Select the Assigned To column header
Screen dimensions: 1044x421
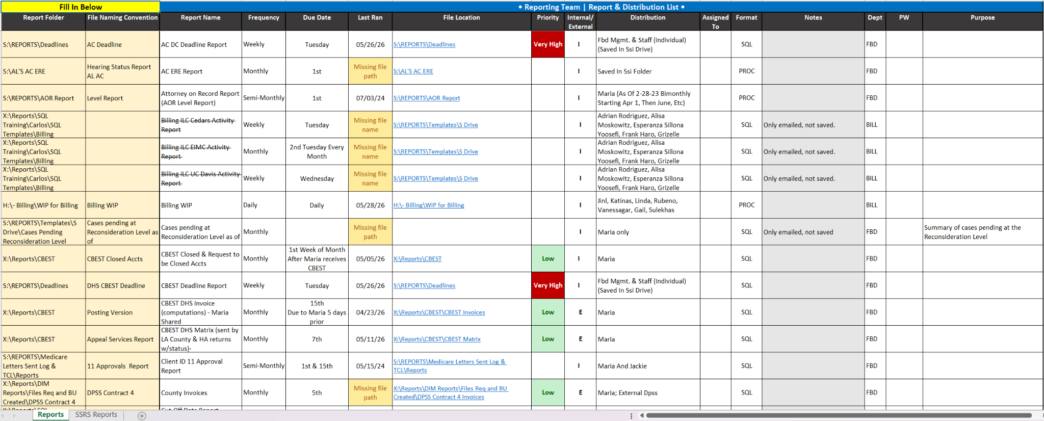pos(716,21)
